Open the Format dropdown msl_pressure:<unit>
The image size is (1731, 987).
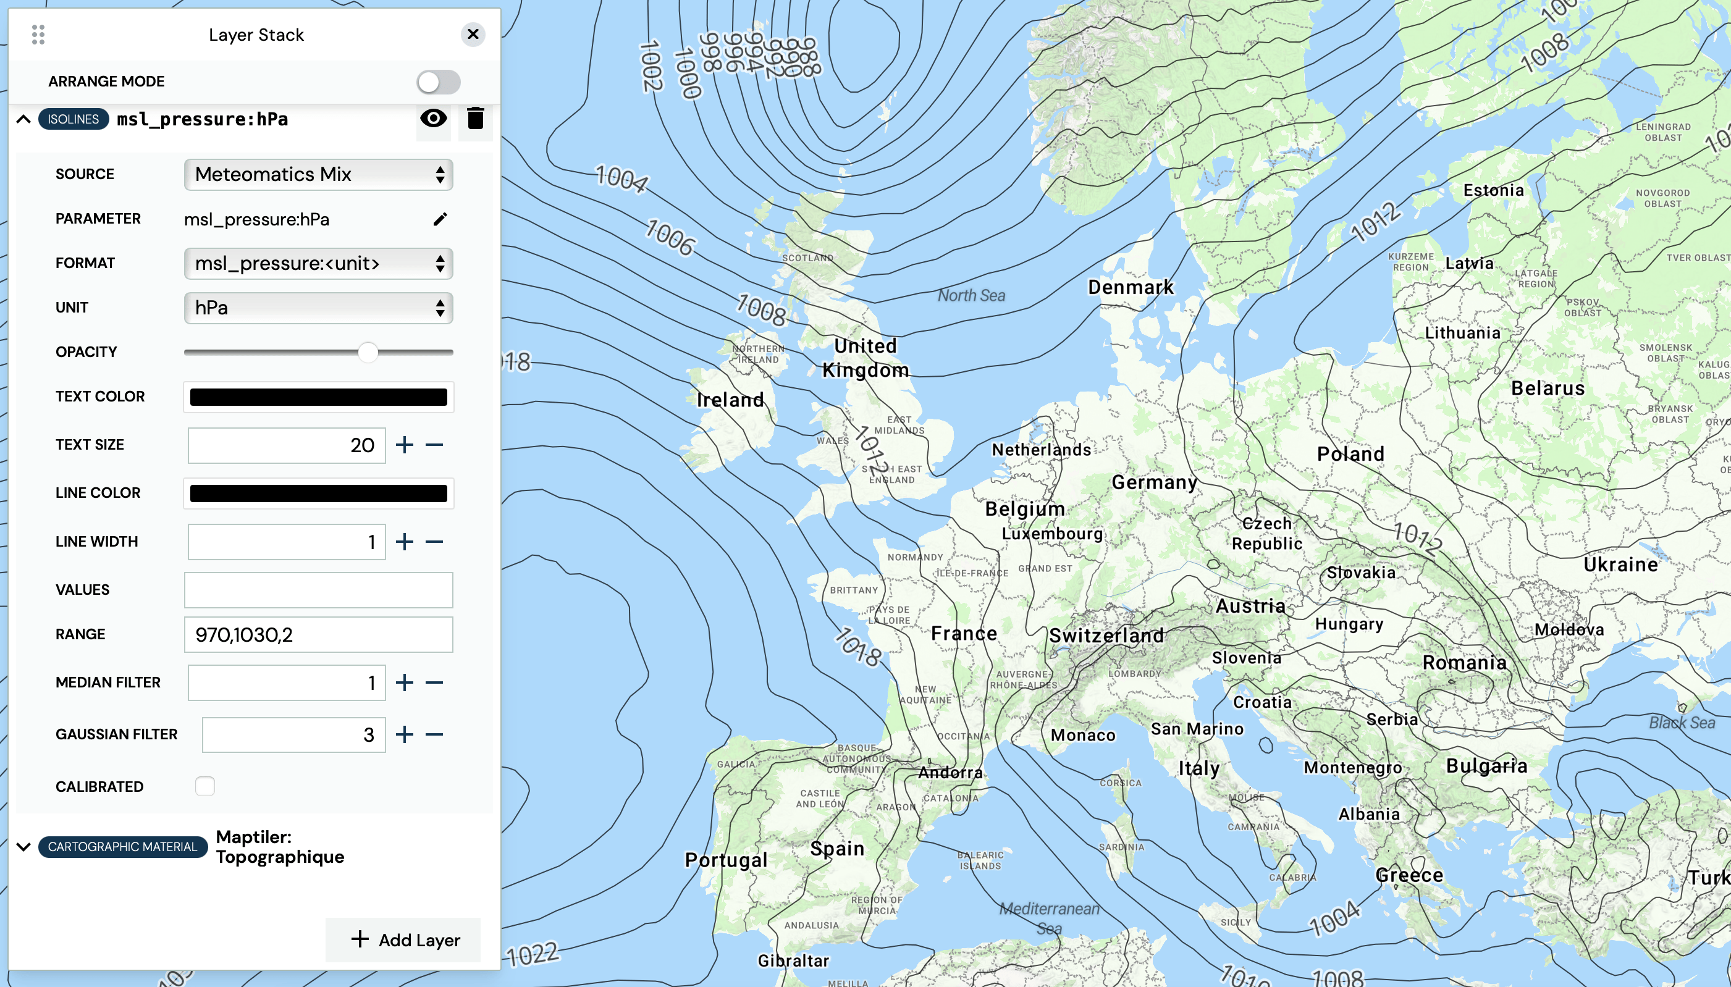pos(318,263)
